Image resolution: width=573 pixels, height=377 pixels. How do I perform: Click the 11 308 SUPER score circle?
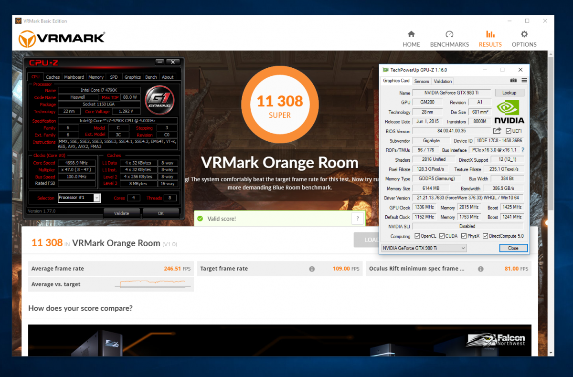[x=280, y=105]
